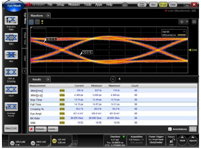Screen dimensions: 201x149
Task: Open the dropdown arrow beside the pan tool
Action: tap(187, 22)
